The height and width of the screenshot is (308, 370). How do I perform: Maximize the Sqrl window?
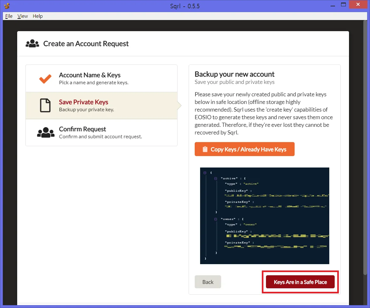343,5
